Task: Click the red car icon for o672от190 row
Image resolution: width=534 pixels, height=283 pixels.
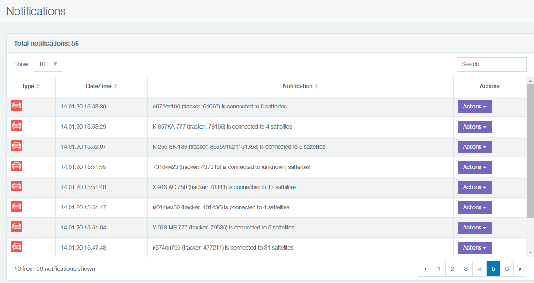Action: tap(17, 106)
